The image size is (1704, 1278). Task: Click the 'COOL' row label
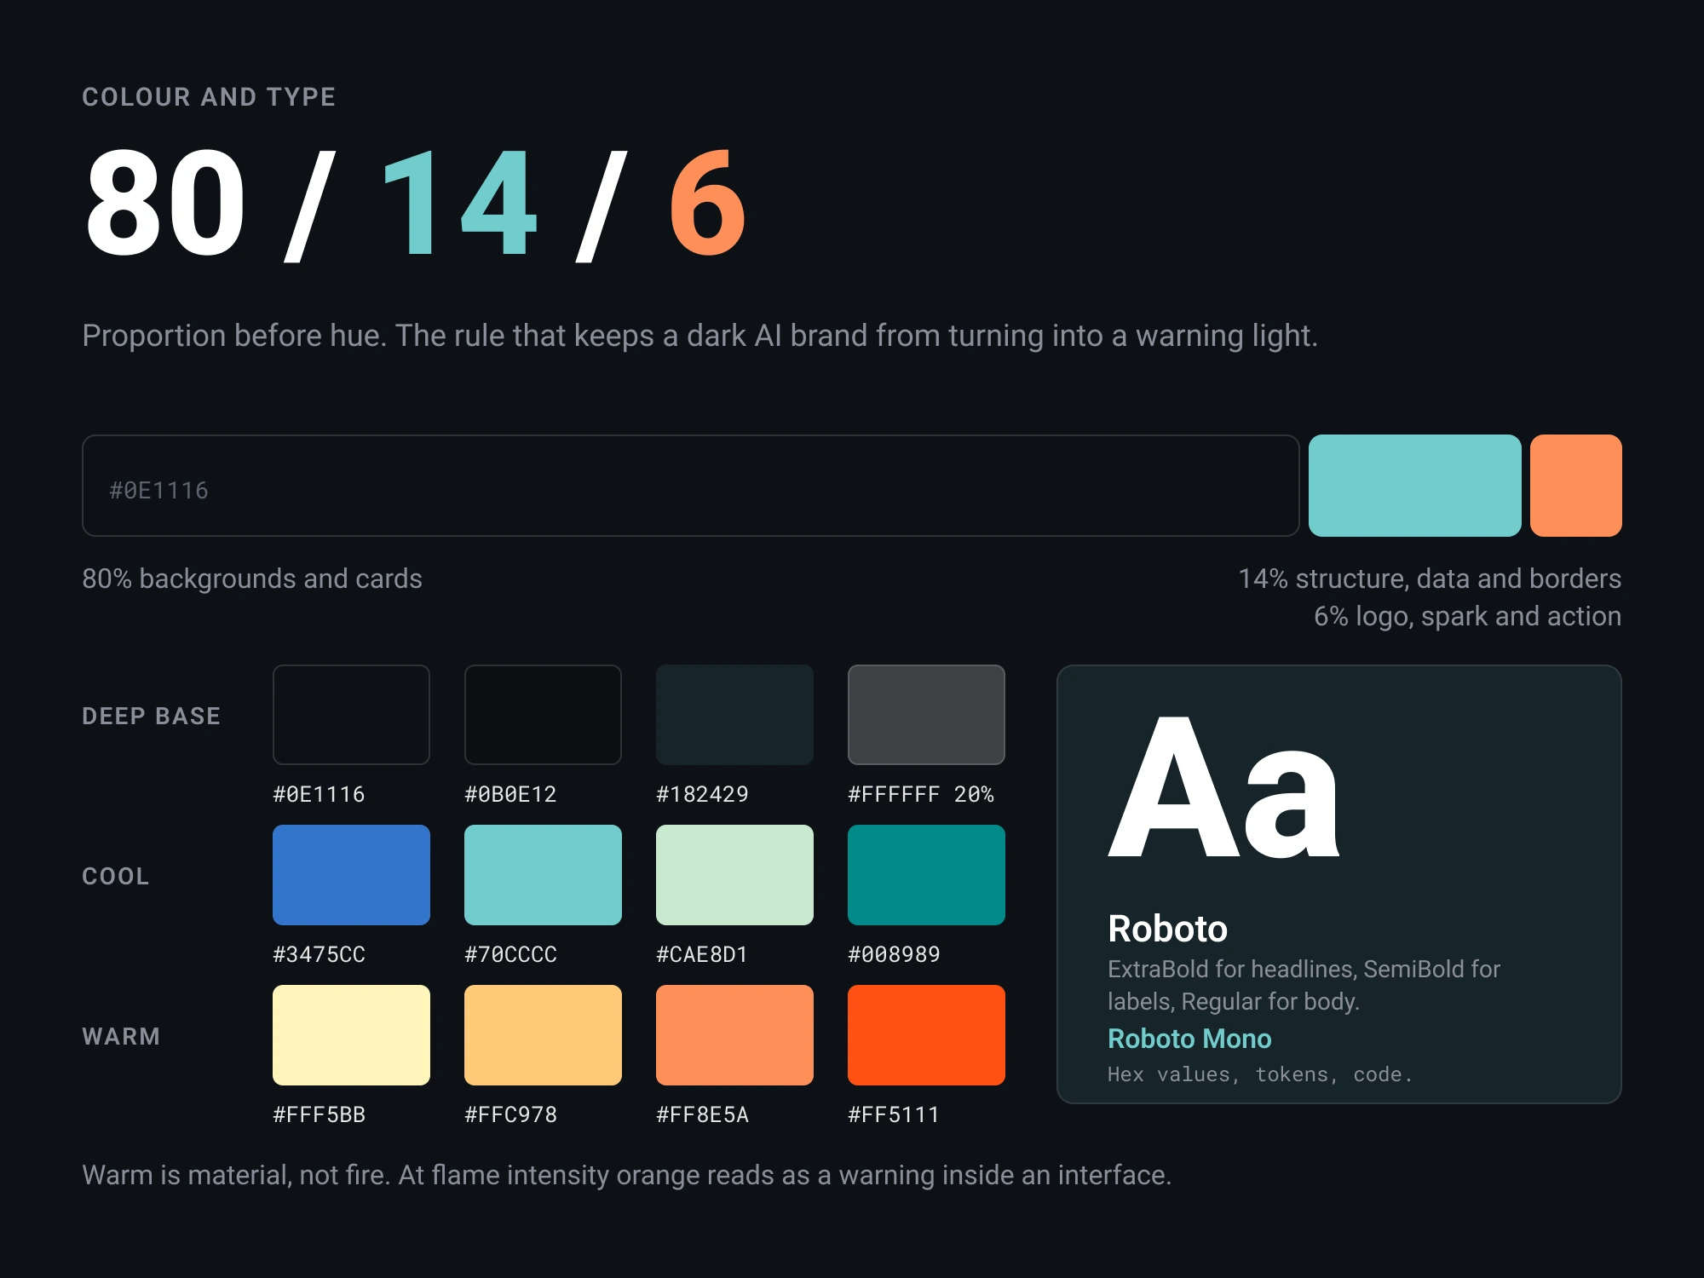coord(116,876)
